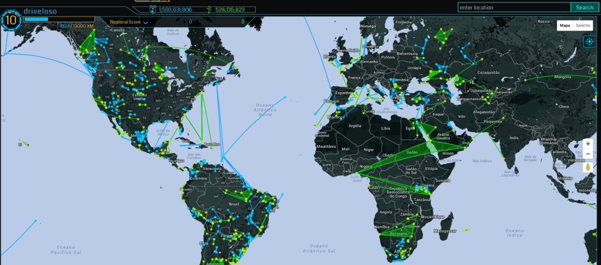Zoom out with the minus button
This screenshot has width=601, height=265.
click(x=588, y=154)
